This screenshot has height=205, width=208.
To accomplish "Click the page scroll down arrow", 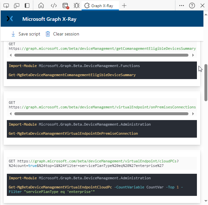I will pos(206,201).
